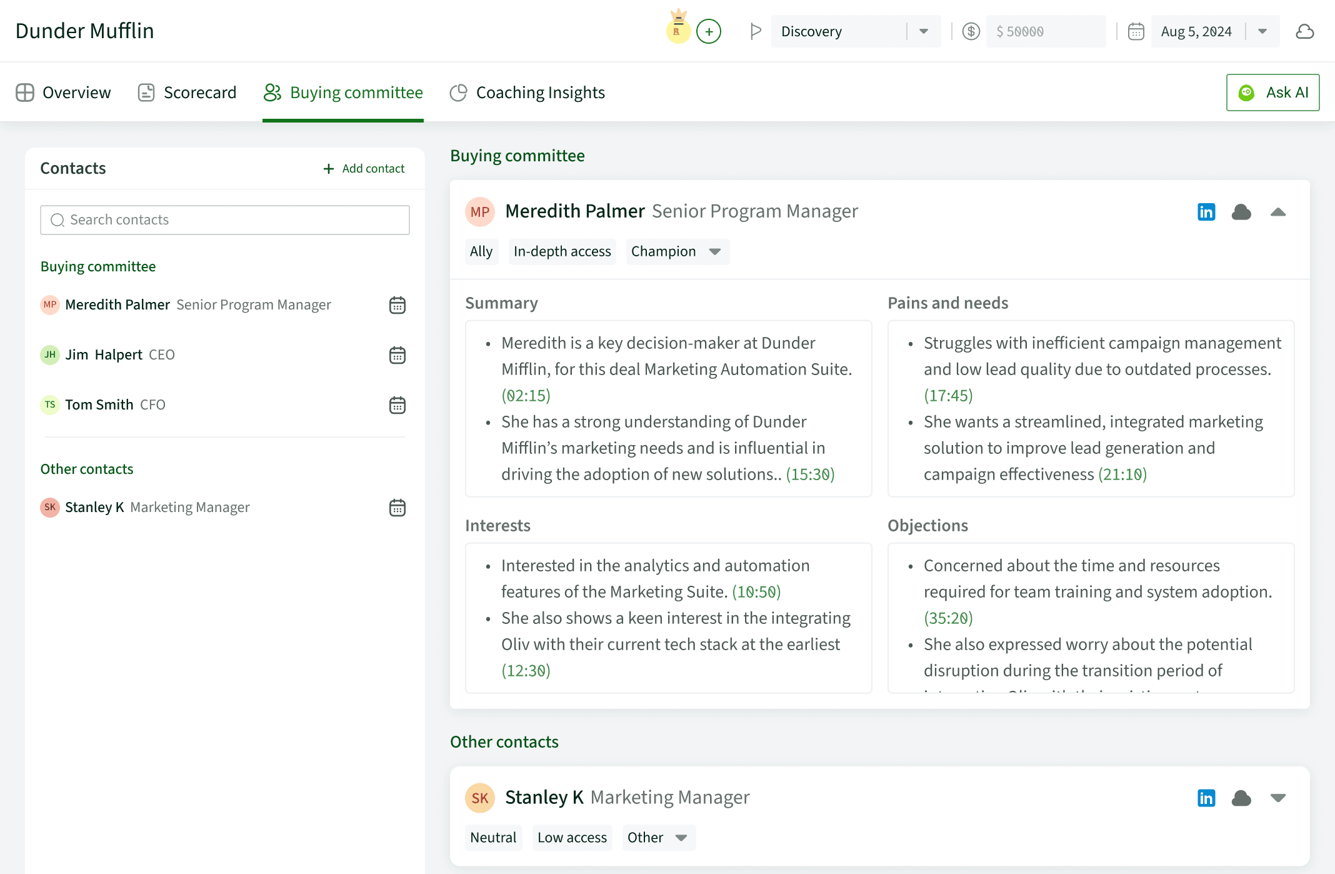Viewport: 1335px width, 874px height.
Task: Click Stanley K's LinkedIn icon
Action: click(1206, 798)
